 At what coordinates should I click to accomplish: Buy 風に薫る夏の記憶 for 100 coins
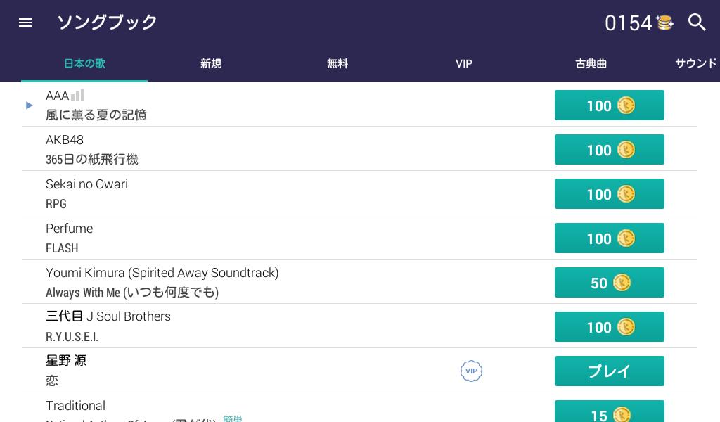(x=610, y=105)
